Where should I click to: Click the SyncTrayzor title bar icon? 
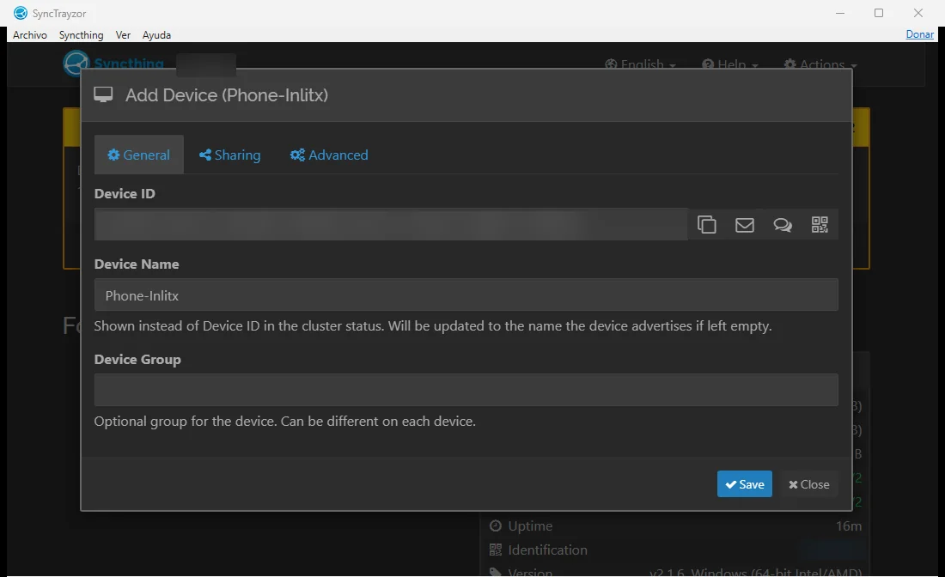click(21, 13)
